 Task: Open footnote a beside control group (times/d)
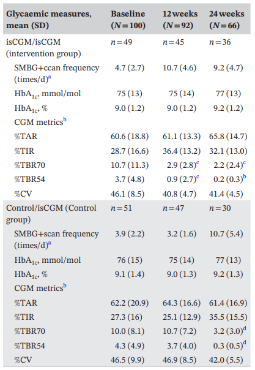50,244
